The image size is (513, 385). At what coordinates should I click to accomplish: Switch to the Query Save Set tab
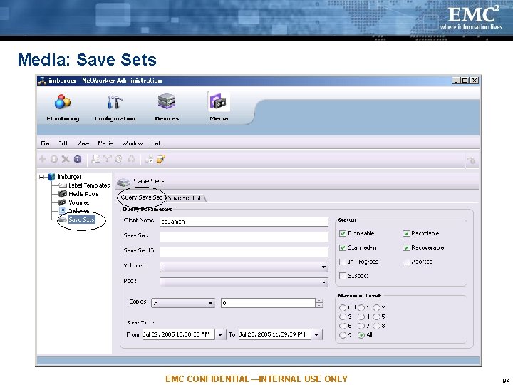coord(141,197)
